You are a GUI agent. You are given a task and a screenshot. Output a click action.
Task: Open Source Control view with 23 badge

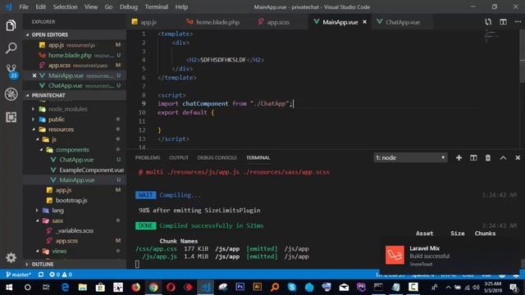(11, 71)
